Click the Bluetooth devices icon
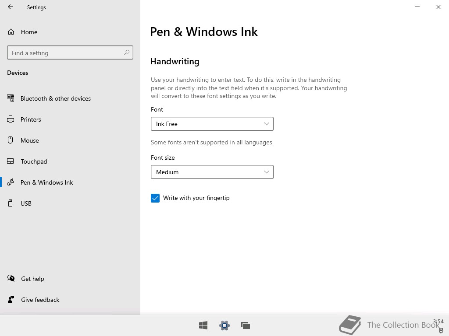Image resolution: width=449 pixels, height=336 pixels. point(11,98)
